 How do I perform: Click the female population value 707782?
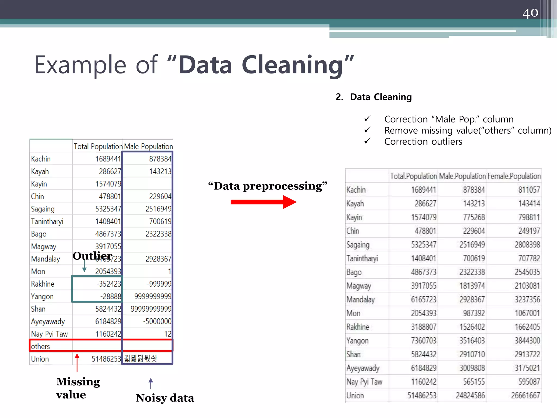tap(529, 258)
